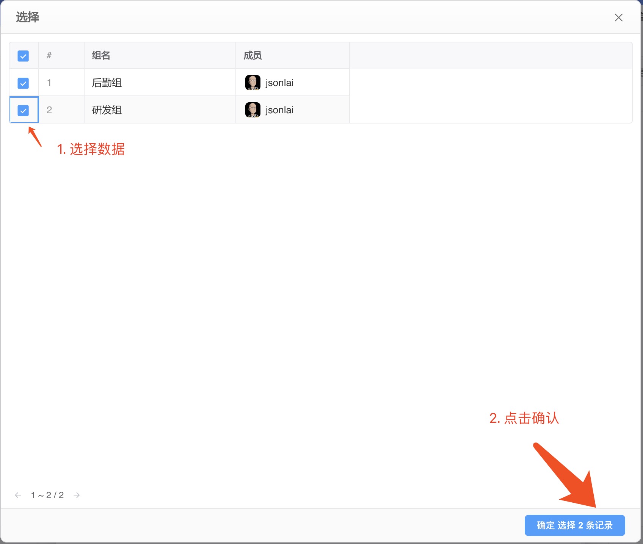The width and height of the screenshot is (643, 544).
Task: Uncheck the highlighted 研发组 row checkbox
Action: coord(23,110)
